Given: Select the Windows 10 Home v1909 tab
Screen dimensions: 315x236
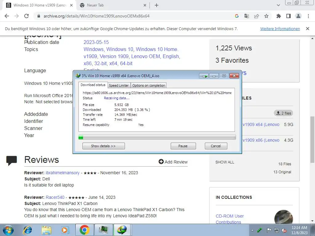Looking at the screenshot, I should [39, 5].
